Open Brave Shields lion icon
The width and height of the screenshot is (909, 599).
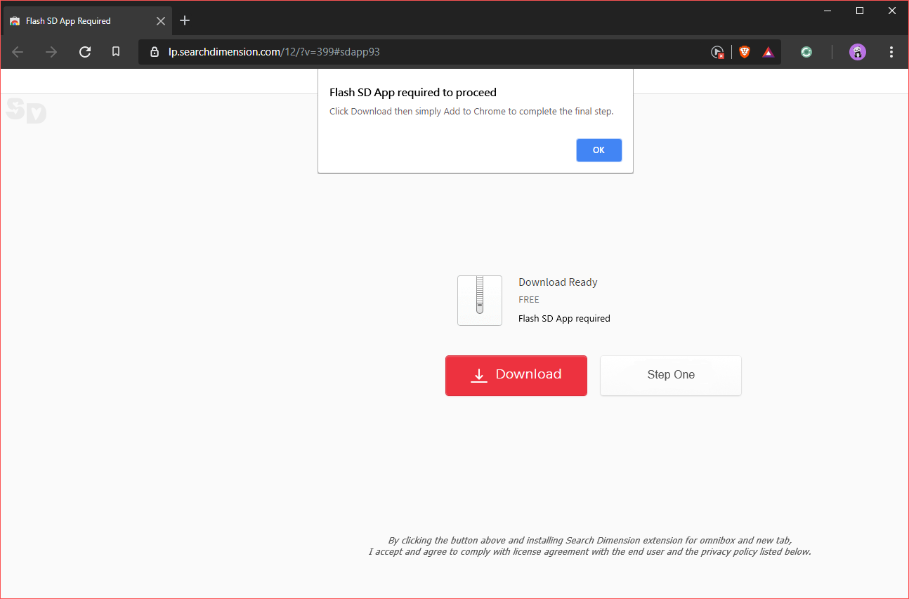[745, 52]
